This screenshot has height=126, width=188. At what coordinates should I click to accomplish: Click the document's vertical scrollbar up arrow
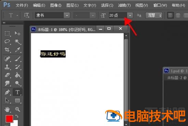click(x=126, y=36)
